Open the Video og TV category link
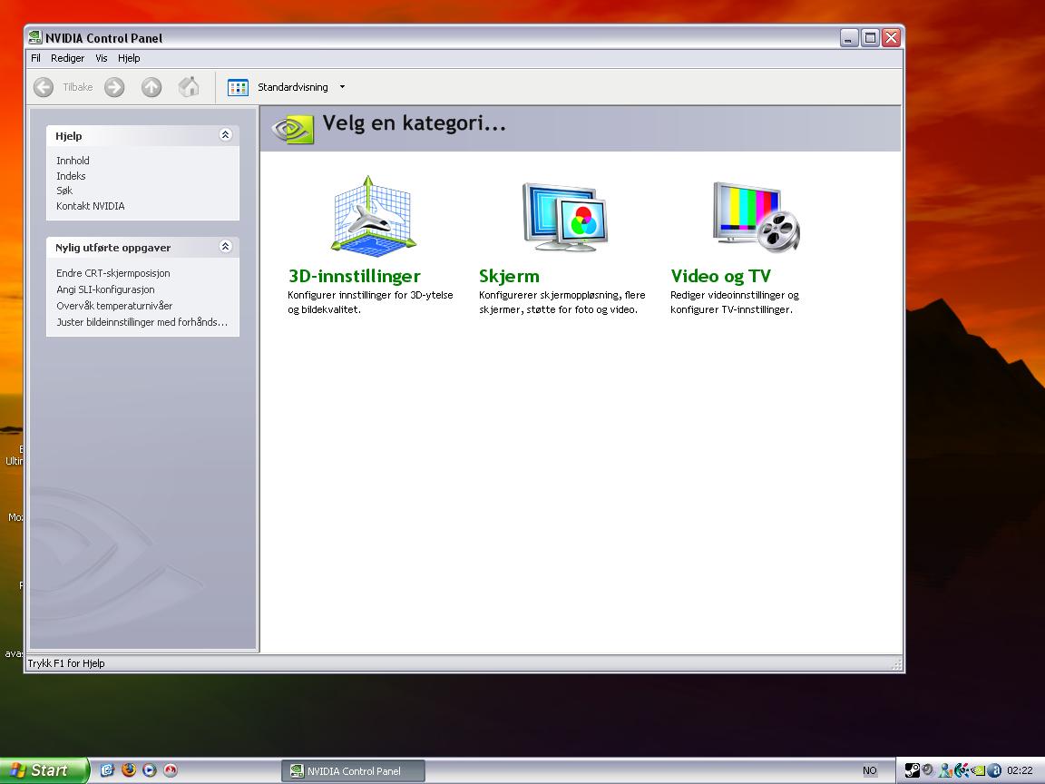 point(720,276)
